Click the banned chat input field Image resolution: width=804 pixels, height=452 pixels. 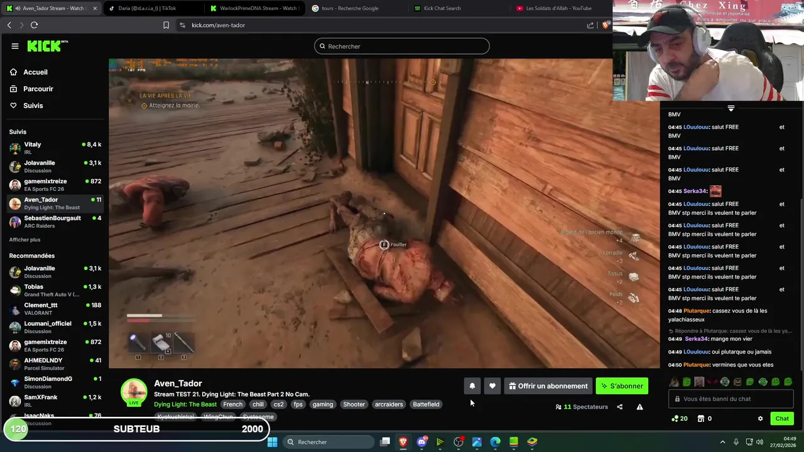(x=731, y=399)
